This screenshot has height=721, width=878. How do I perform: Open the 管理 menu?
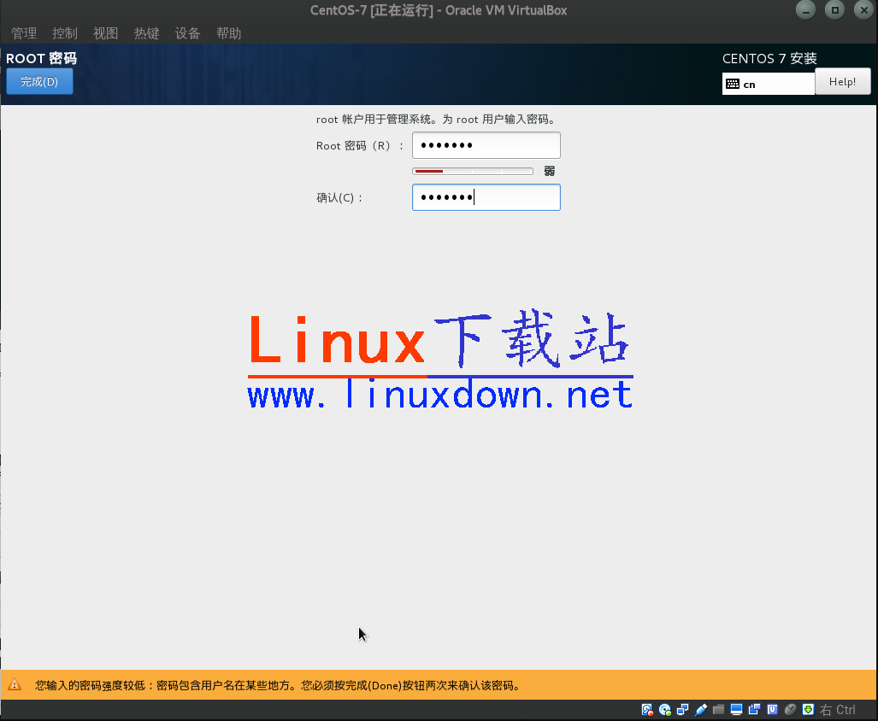pos(24,33)
